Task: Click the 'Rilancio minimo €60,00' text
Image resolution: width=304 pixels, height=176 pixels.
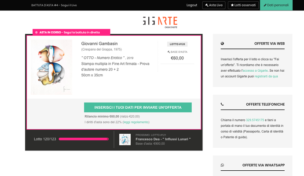Action: [102, 117]
